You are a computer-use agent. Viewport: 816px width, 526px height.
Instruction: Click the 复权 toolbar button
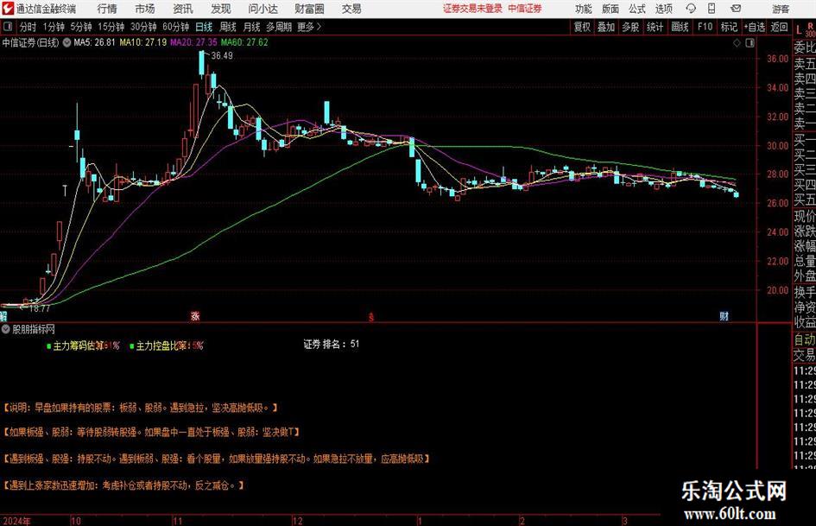[582, 27]
